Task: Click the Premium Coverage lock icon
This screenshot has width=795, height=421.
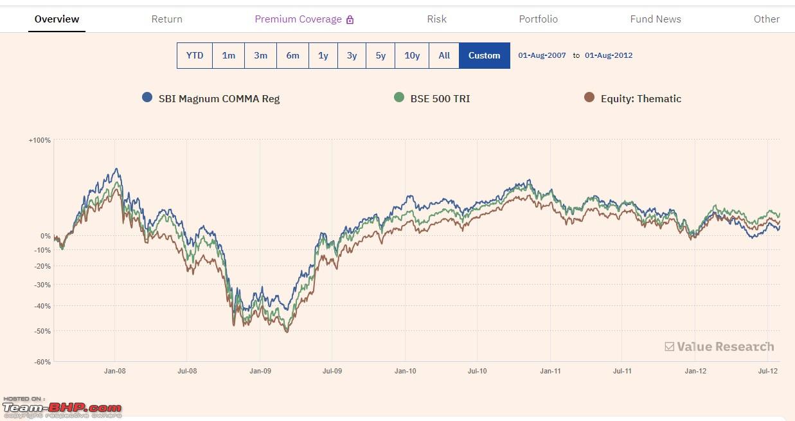Action: pyautogui.click(x=350, y=20)
